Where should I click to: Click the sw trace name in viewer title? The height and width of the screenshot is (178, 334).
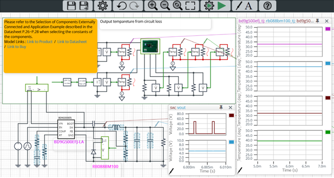tap(172, 108)
